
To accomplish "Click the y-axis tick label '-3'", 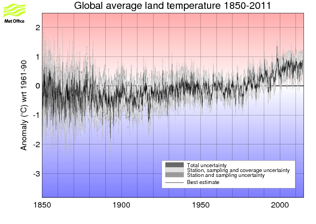I will 37,174.
